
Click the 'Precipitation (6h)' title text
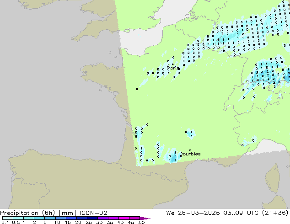[x=27, y=213]
